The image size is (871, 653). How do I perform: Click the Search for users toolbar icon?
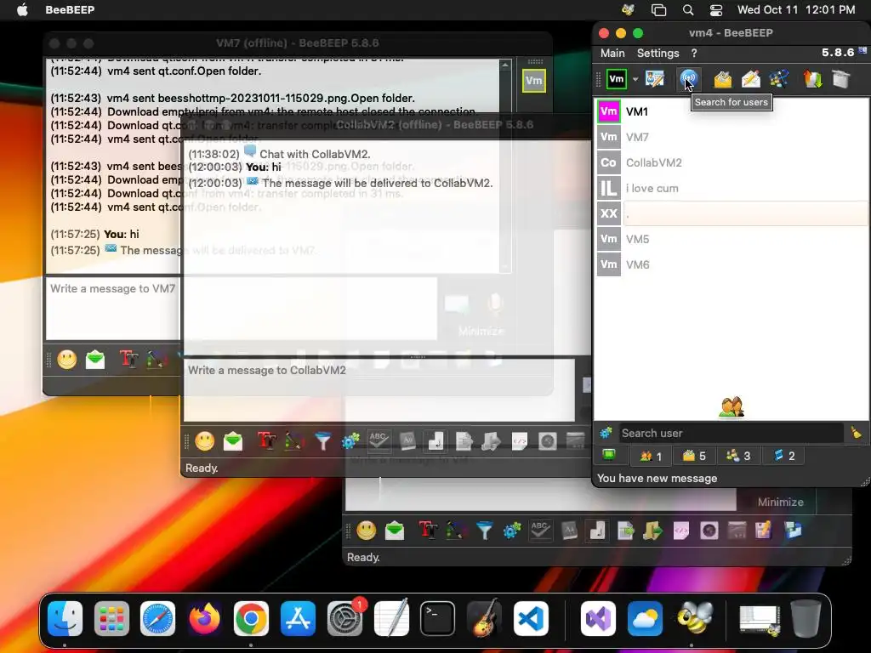pos(689,79)
